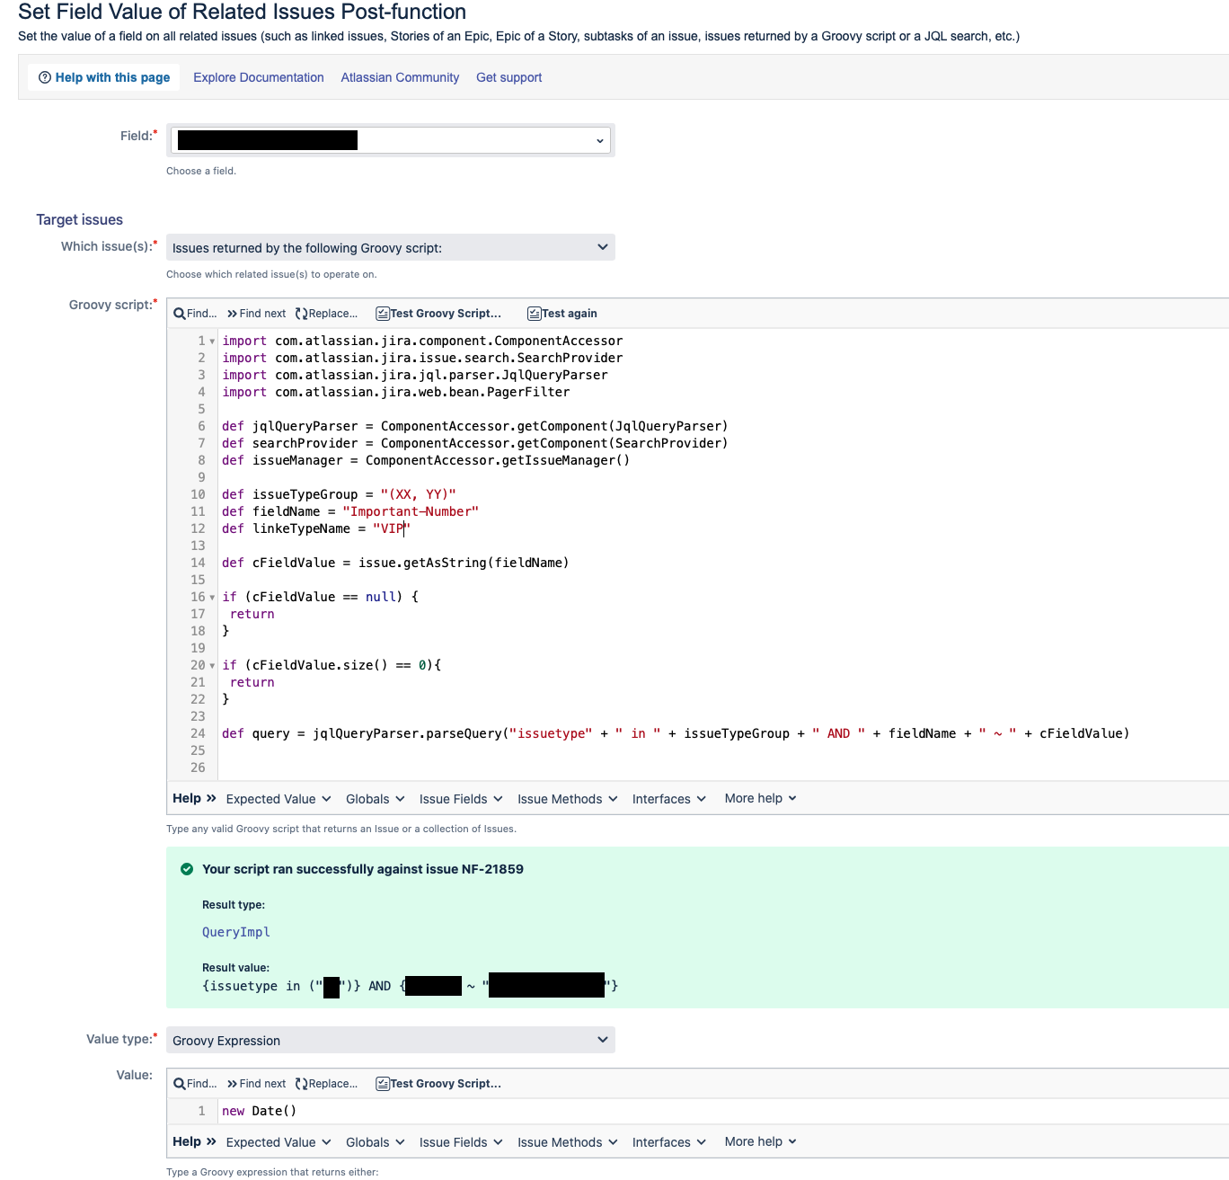The image size is (1229, 1180).
Task: Click the Help with this page question icon
Action: tap(45, 76)
